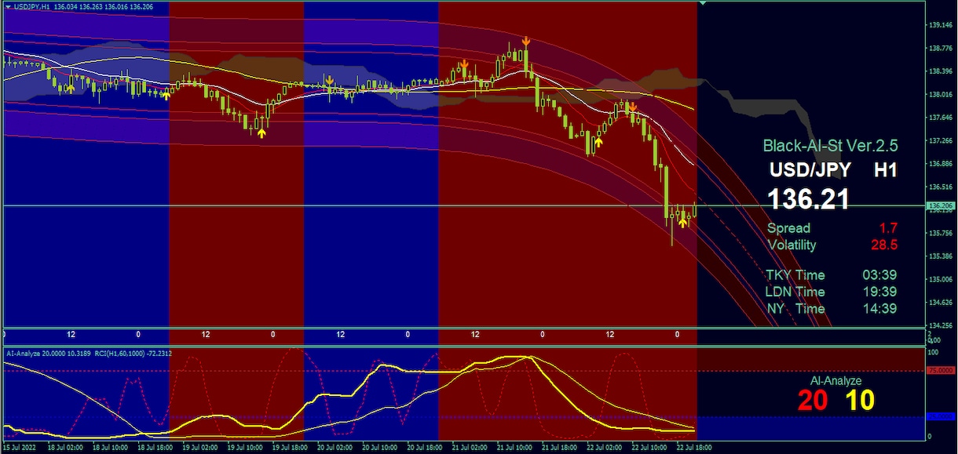Click the 'AI-Analyze' panel heading
The height and width of the screenshot is (454, 958).
click(836, 381)
